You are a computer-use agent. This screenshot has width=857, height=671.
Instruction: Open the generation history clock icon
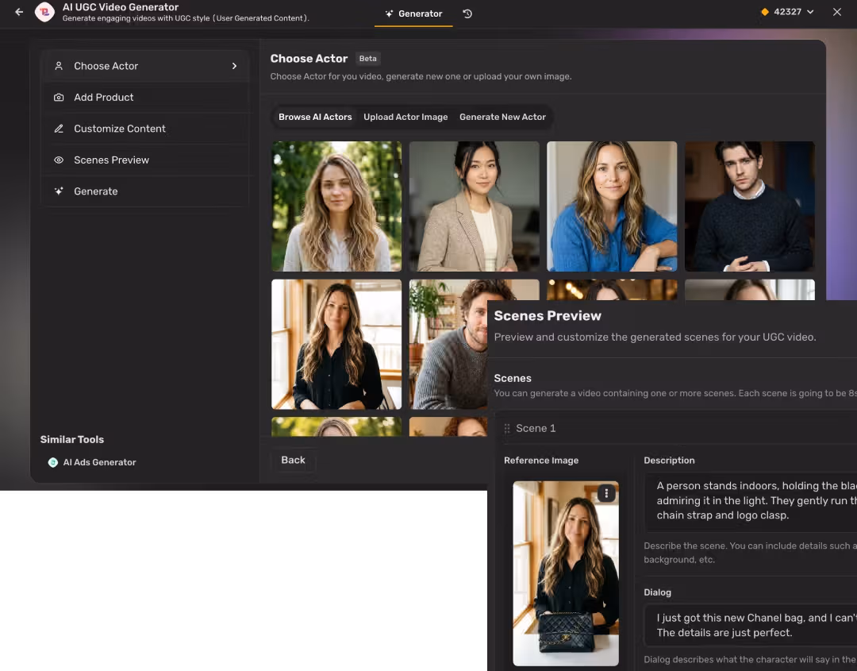[467, 13]
